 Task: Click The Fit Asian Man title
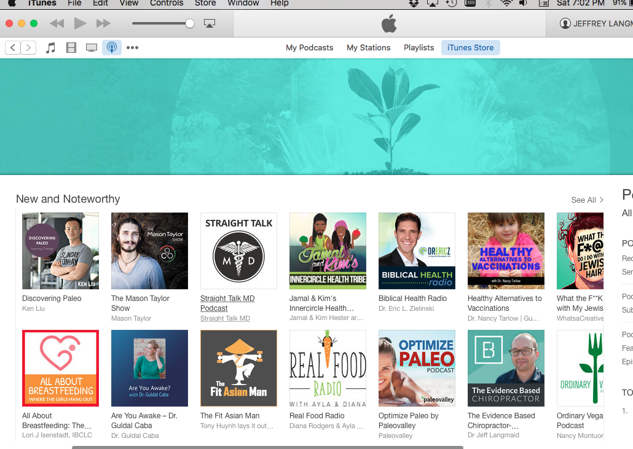click(230, 415)
